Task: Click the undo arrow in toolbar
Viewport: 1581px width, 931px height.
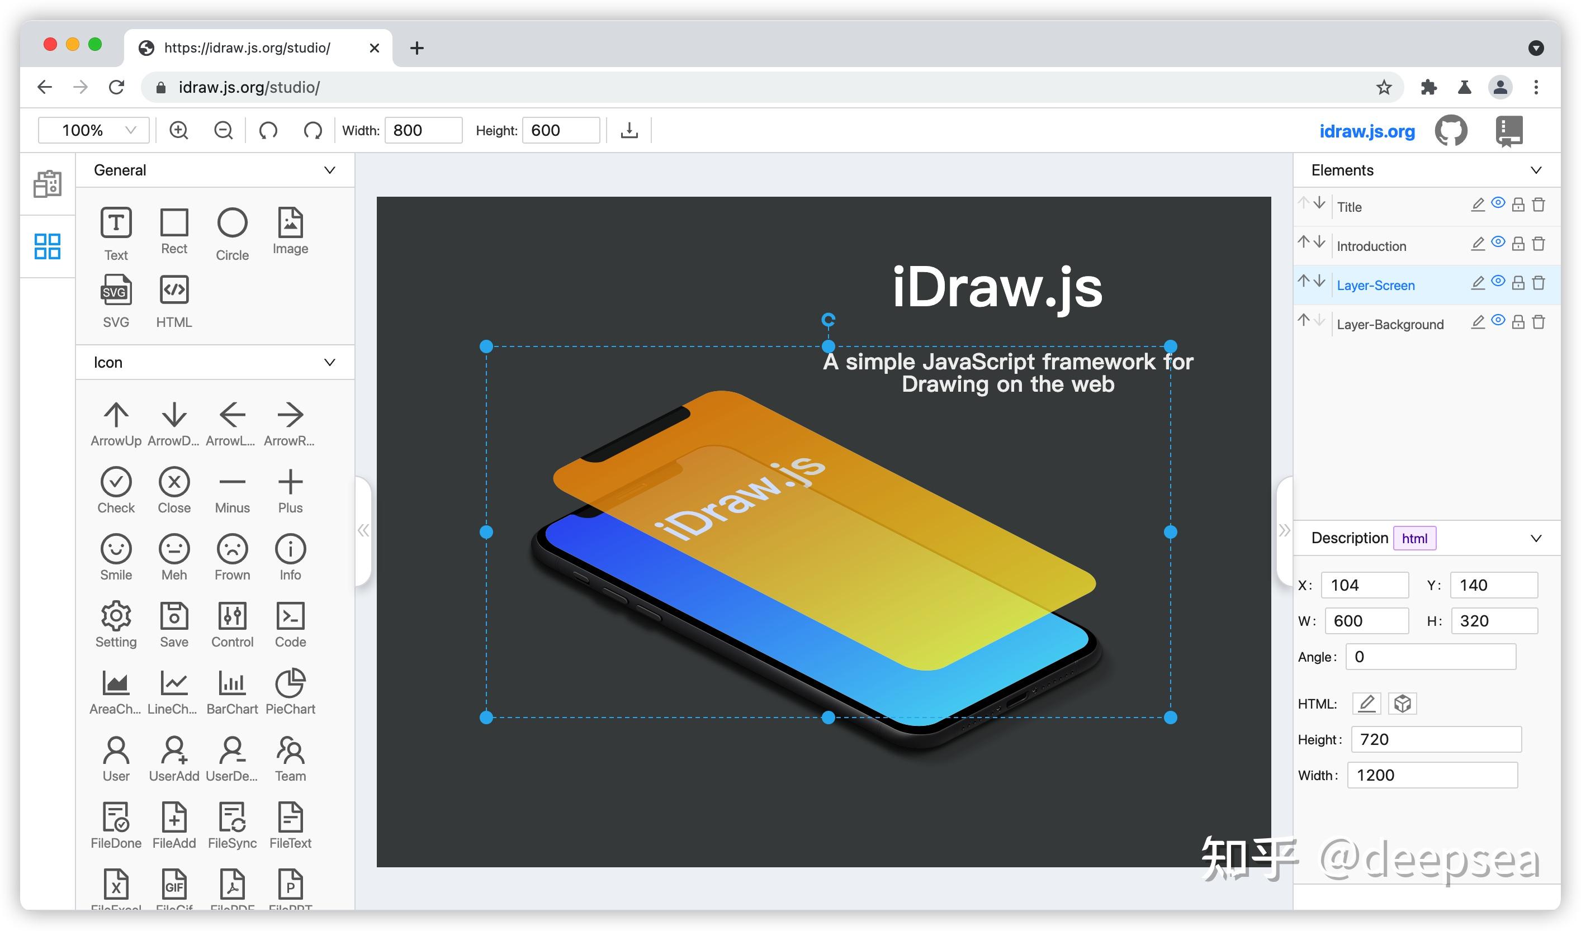Action: pyautogui.click(x=269, y=130)
